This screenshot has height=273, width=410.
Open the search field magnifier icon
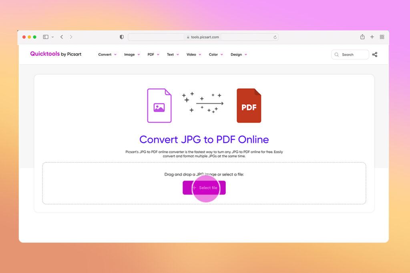click(x=336, y=54)
